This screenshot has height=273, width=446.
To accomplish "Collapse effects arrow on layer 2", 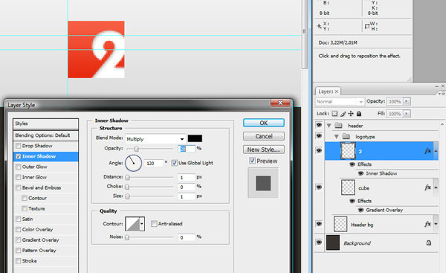I will 436,151.
